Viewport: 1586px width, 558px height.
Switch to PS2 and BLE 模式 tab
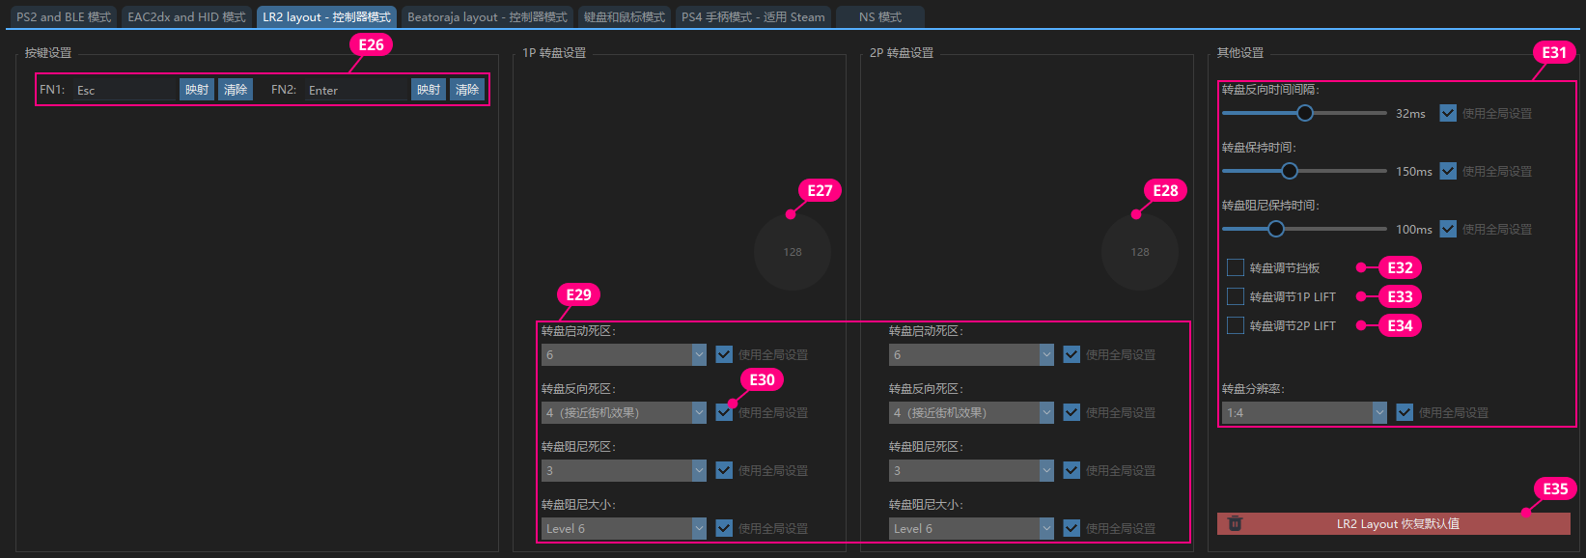(x=64, y=16)
